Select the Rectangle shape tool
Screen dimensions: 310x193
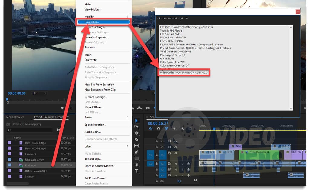[x=137, y=158]
